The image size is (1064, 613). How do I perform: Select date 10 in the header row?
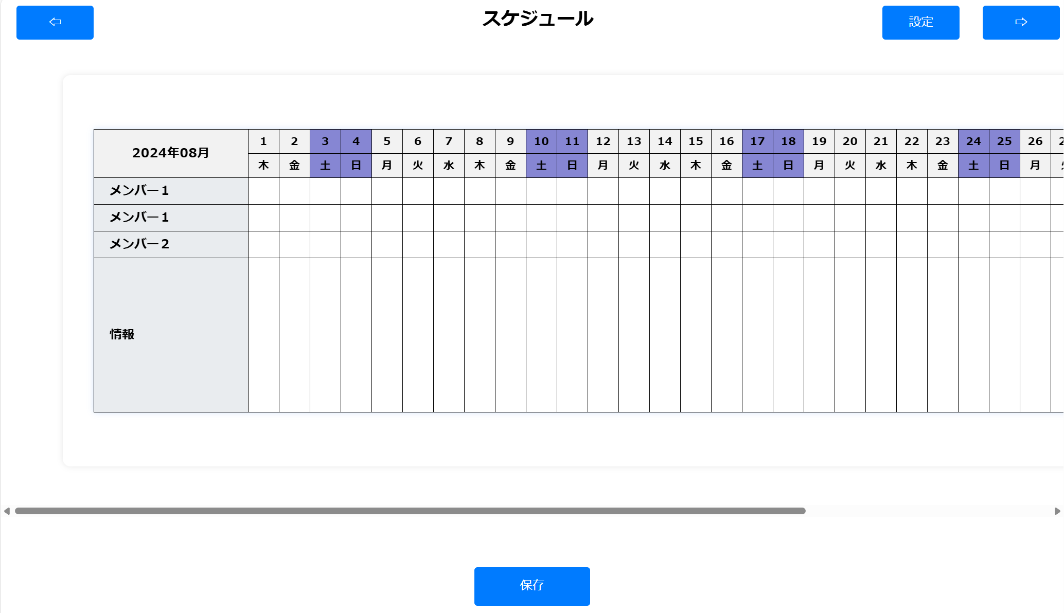click(541, 141)
